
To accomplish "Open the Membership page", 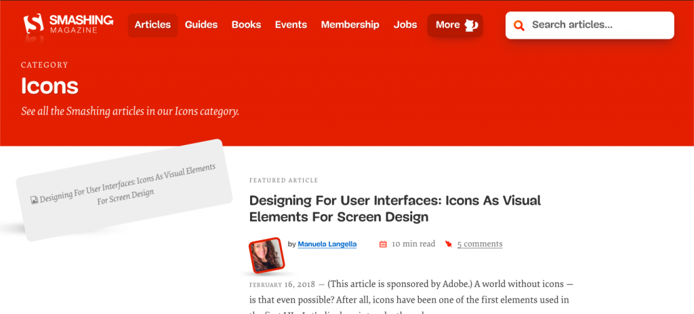I will (350, 25).
